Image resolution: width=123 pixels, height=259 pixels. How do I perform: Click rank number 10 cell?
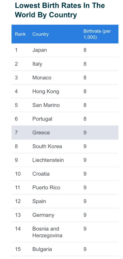click(x=18, y=174)
